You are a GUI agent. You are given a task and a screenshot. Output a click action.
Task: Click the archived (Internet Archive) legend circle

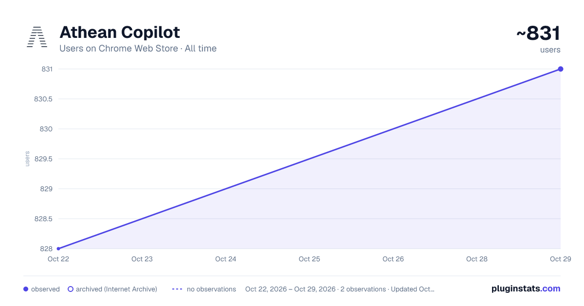point(71,289)
